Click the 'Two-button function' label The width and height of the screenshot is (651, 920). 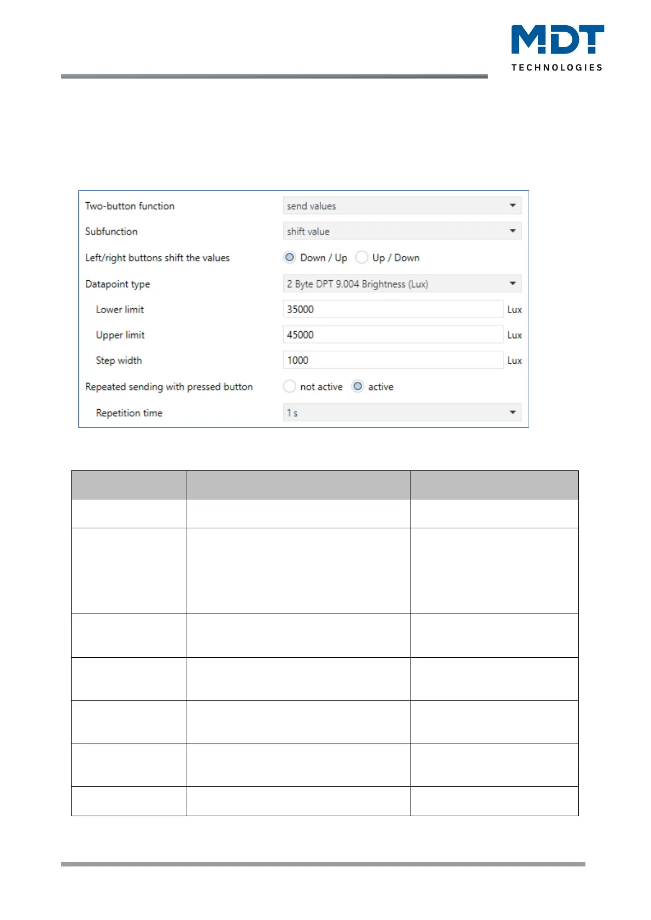point(130,206)
